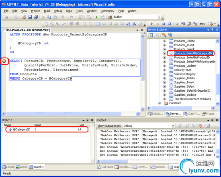Switch to the Autos tab

[x=21, y=167]
